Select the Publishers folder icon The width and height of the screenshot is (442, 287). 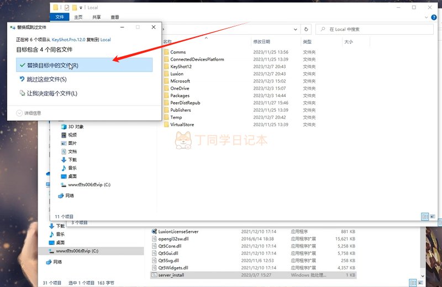coord(166,110)
